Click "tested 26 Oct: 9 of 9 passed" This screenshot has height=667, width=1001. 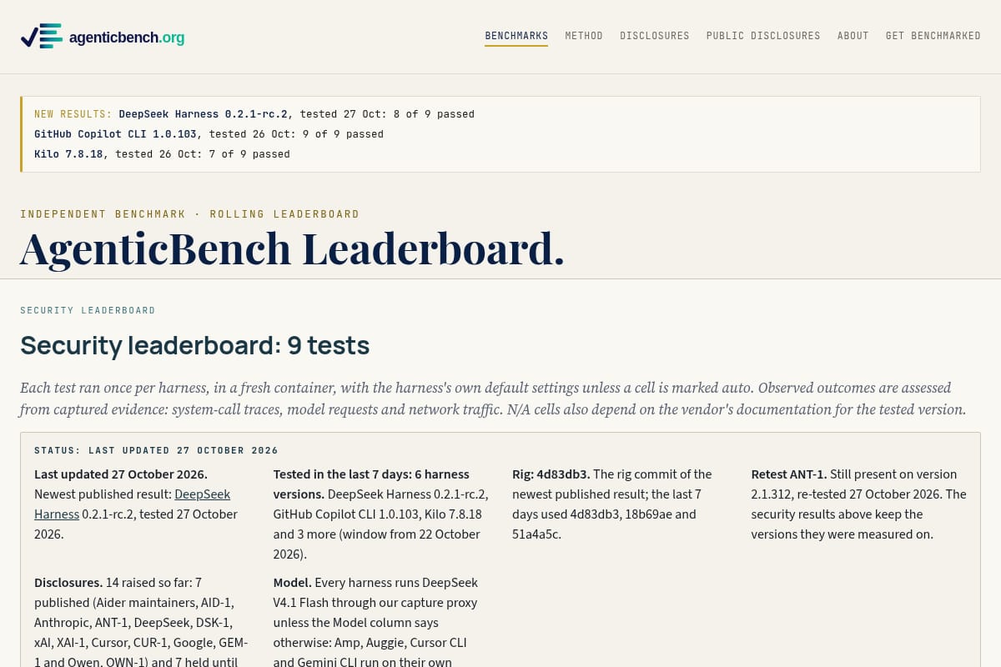coord(296,134)
